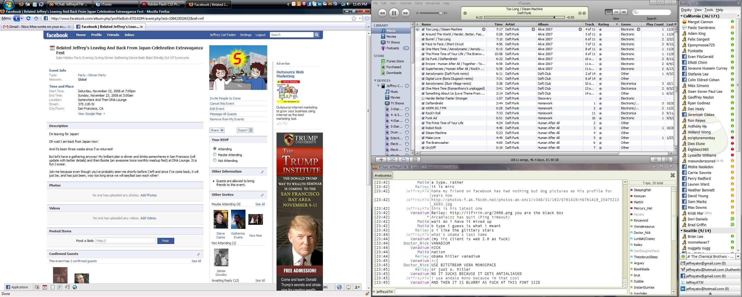Select Maybe Attending RSVP option
742x297 pixels.
[x=215, y=155]
